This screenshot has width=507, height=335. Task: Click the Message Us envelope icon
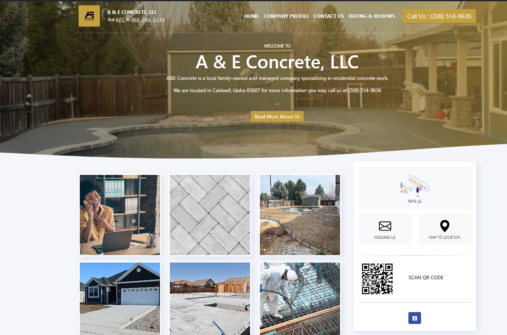pyautogui.click(x=385, y=226)
